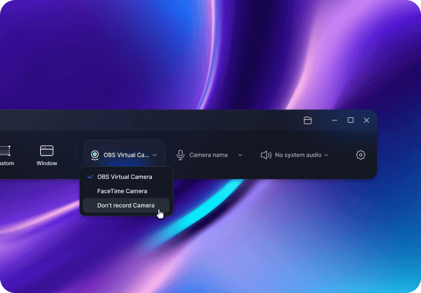Click the system audio speaker icon
The image size is (421, 293).
[266, 155]
